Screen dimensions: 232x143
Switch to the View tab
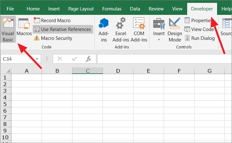point(177,9)
